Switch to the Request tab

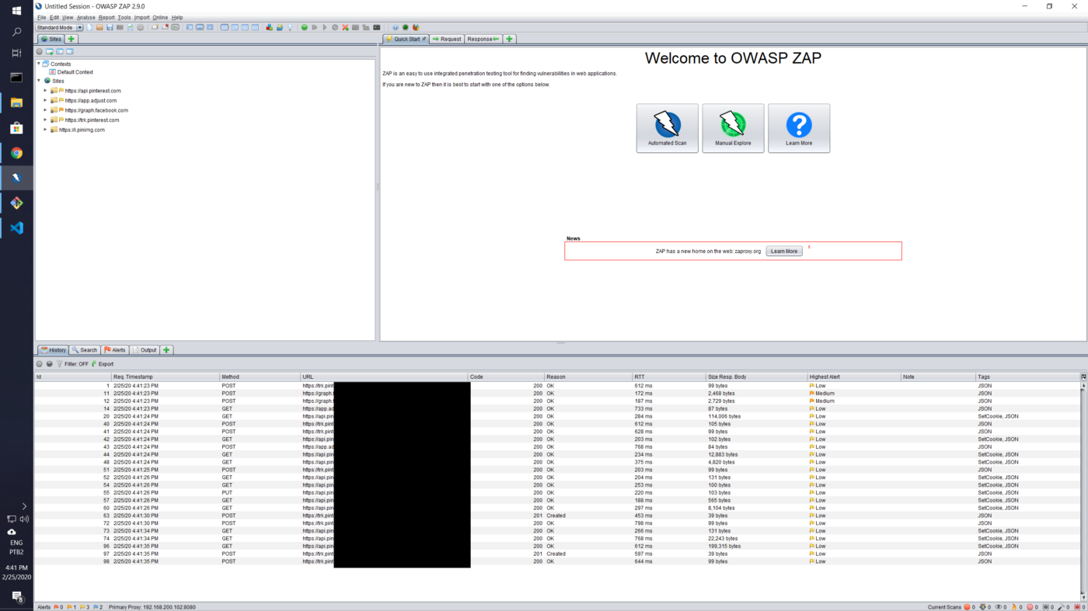point(447,39)
